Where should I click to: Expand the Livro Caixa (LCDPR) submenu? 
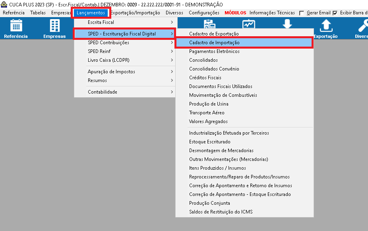[125, 60]
